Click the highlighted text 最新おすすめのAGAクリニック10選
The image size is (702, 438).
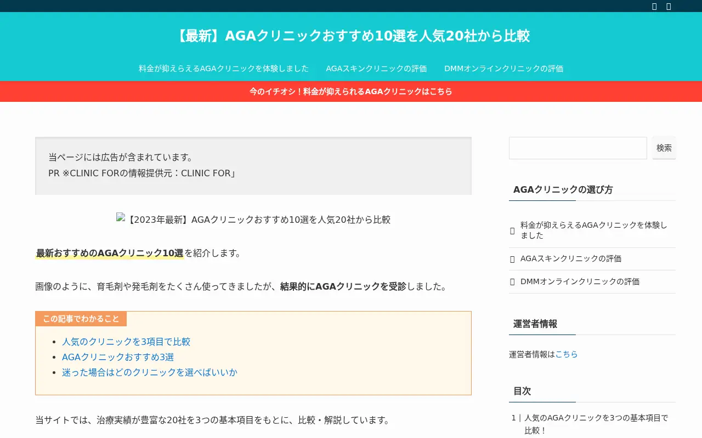[110, 253]
